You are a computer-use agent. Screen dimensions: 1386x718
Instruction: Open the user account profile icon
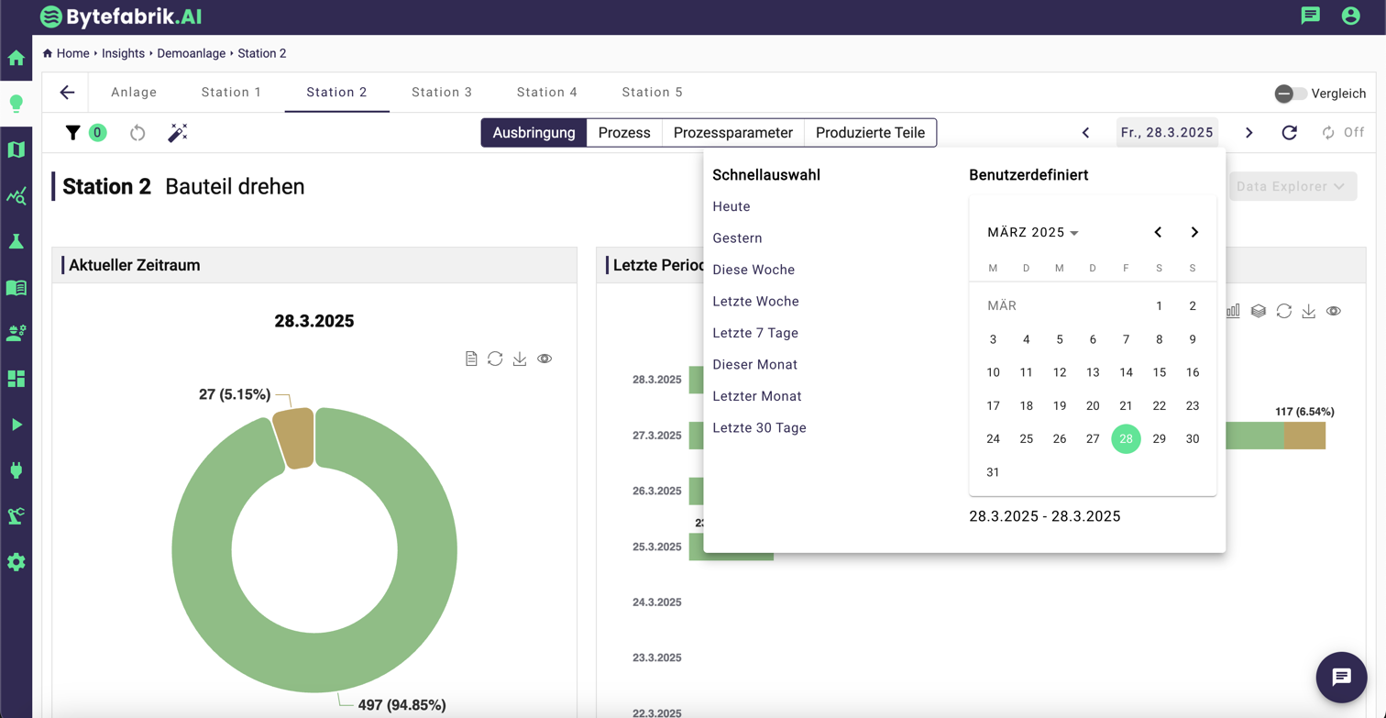pos(1350,16)
